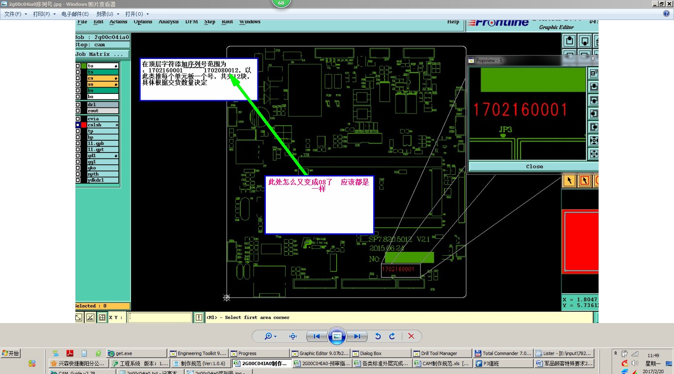Image resolution: width=674 pixels, height=374 pixels.
Task: Click editor pan down icon at top right
Action: pos(585,41)
